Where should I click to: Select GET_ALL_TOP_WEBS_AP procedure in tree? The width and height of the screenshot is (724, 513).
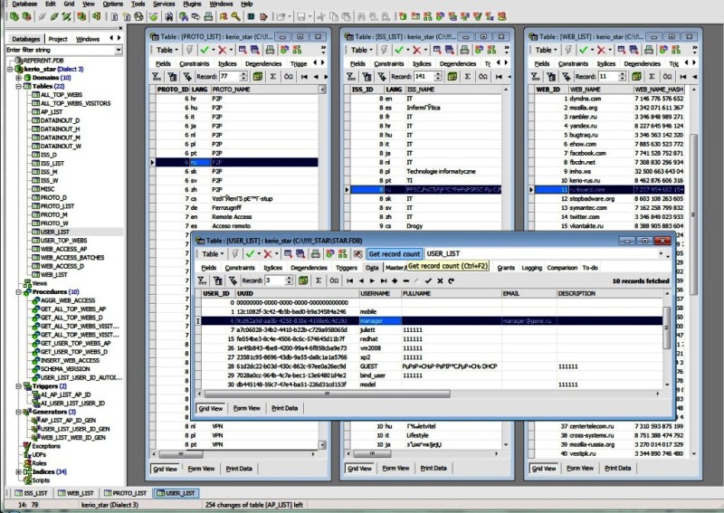pyautogui.click(x=73, y=309)
